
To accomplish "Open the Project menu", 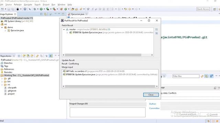I will (x=46, y=4).
